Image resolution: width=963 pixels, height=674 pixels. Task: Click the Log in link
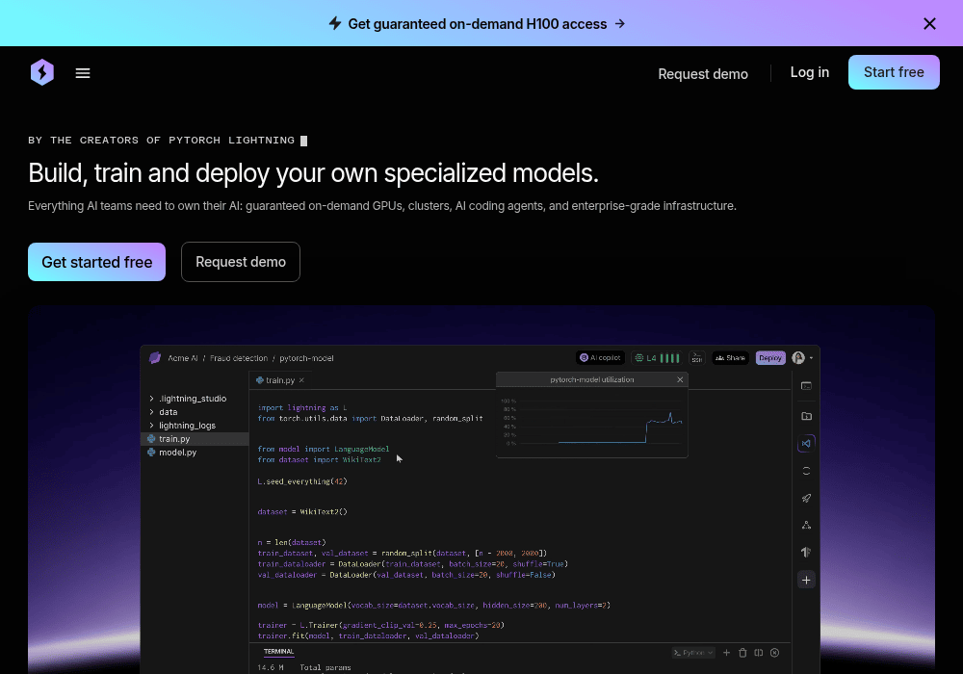[810, 72]
